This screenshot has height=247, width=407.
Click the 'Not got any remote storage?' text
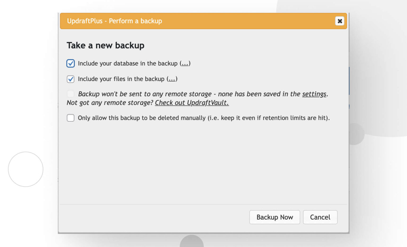[x=110, y=103]
